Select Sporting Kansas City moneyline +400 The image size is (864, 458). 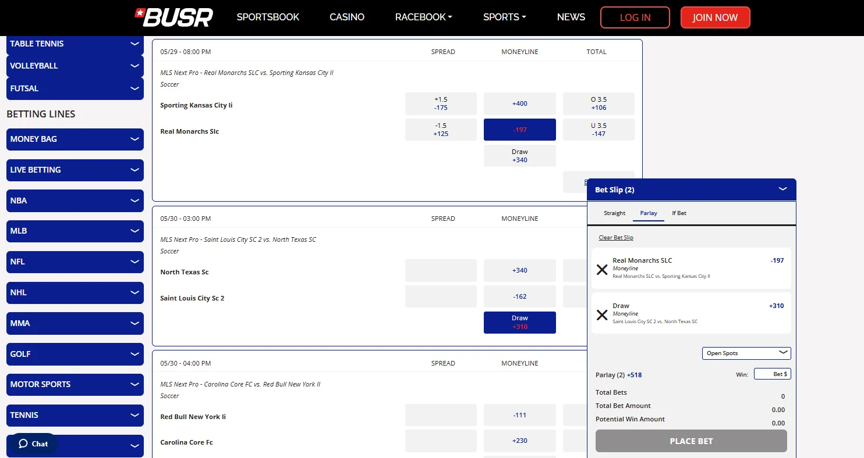[520, 103]
